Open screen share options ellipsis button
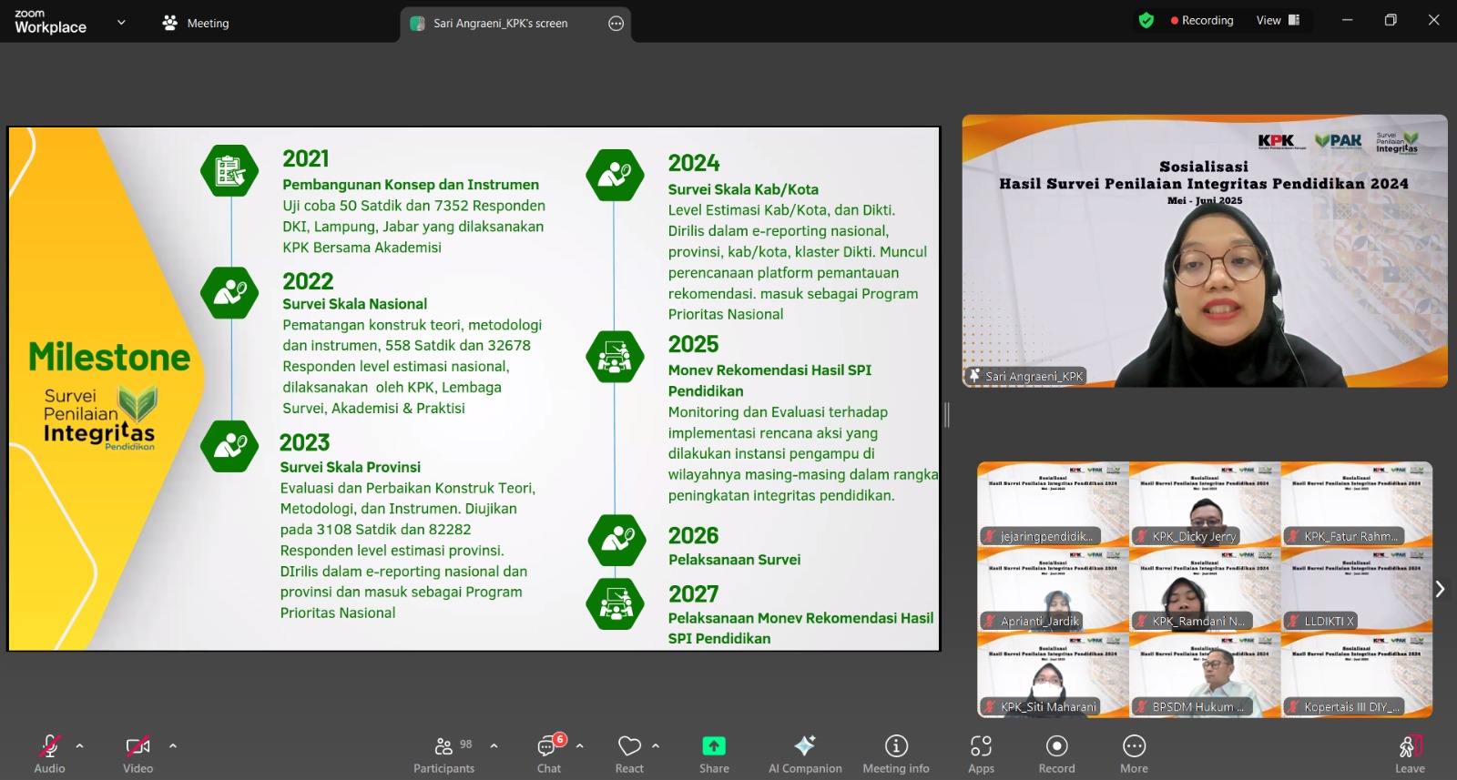 (616, 24)
